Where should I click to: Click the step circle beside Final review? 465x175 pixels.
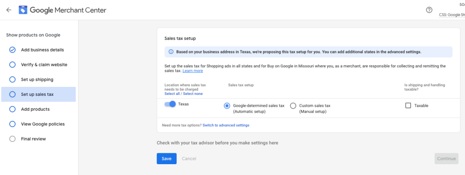tap(12, 139)
